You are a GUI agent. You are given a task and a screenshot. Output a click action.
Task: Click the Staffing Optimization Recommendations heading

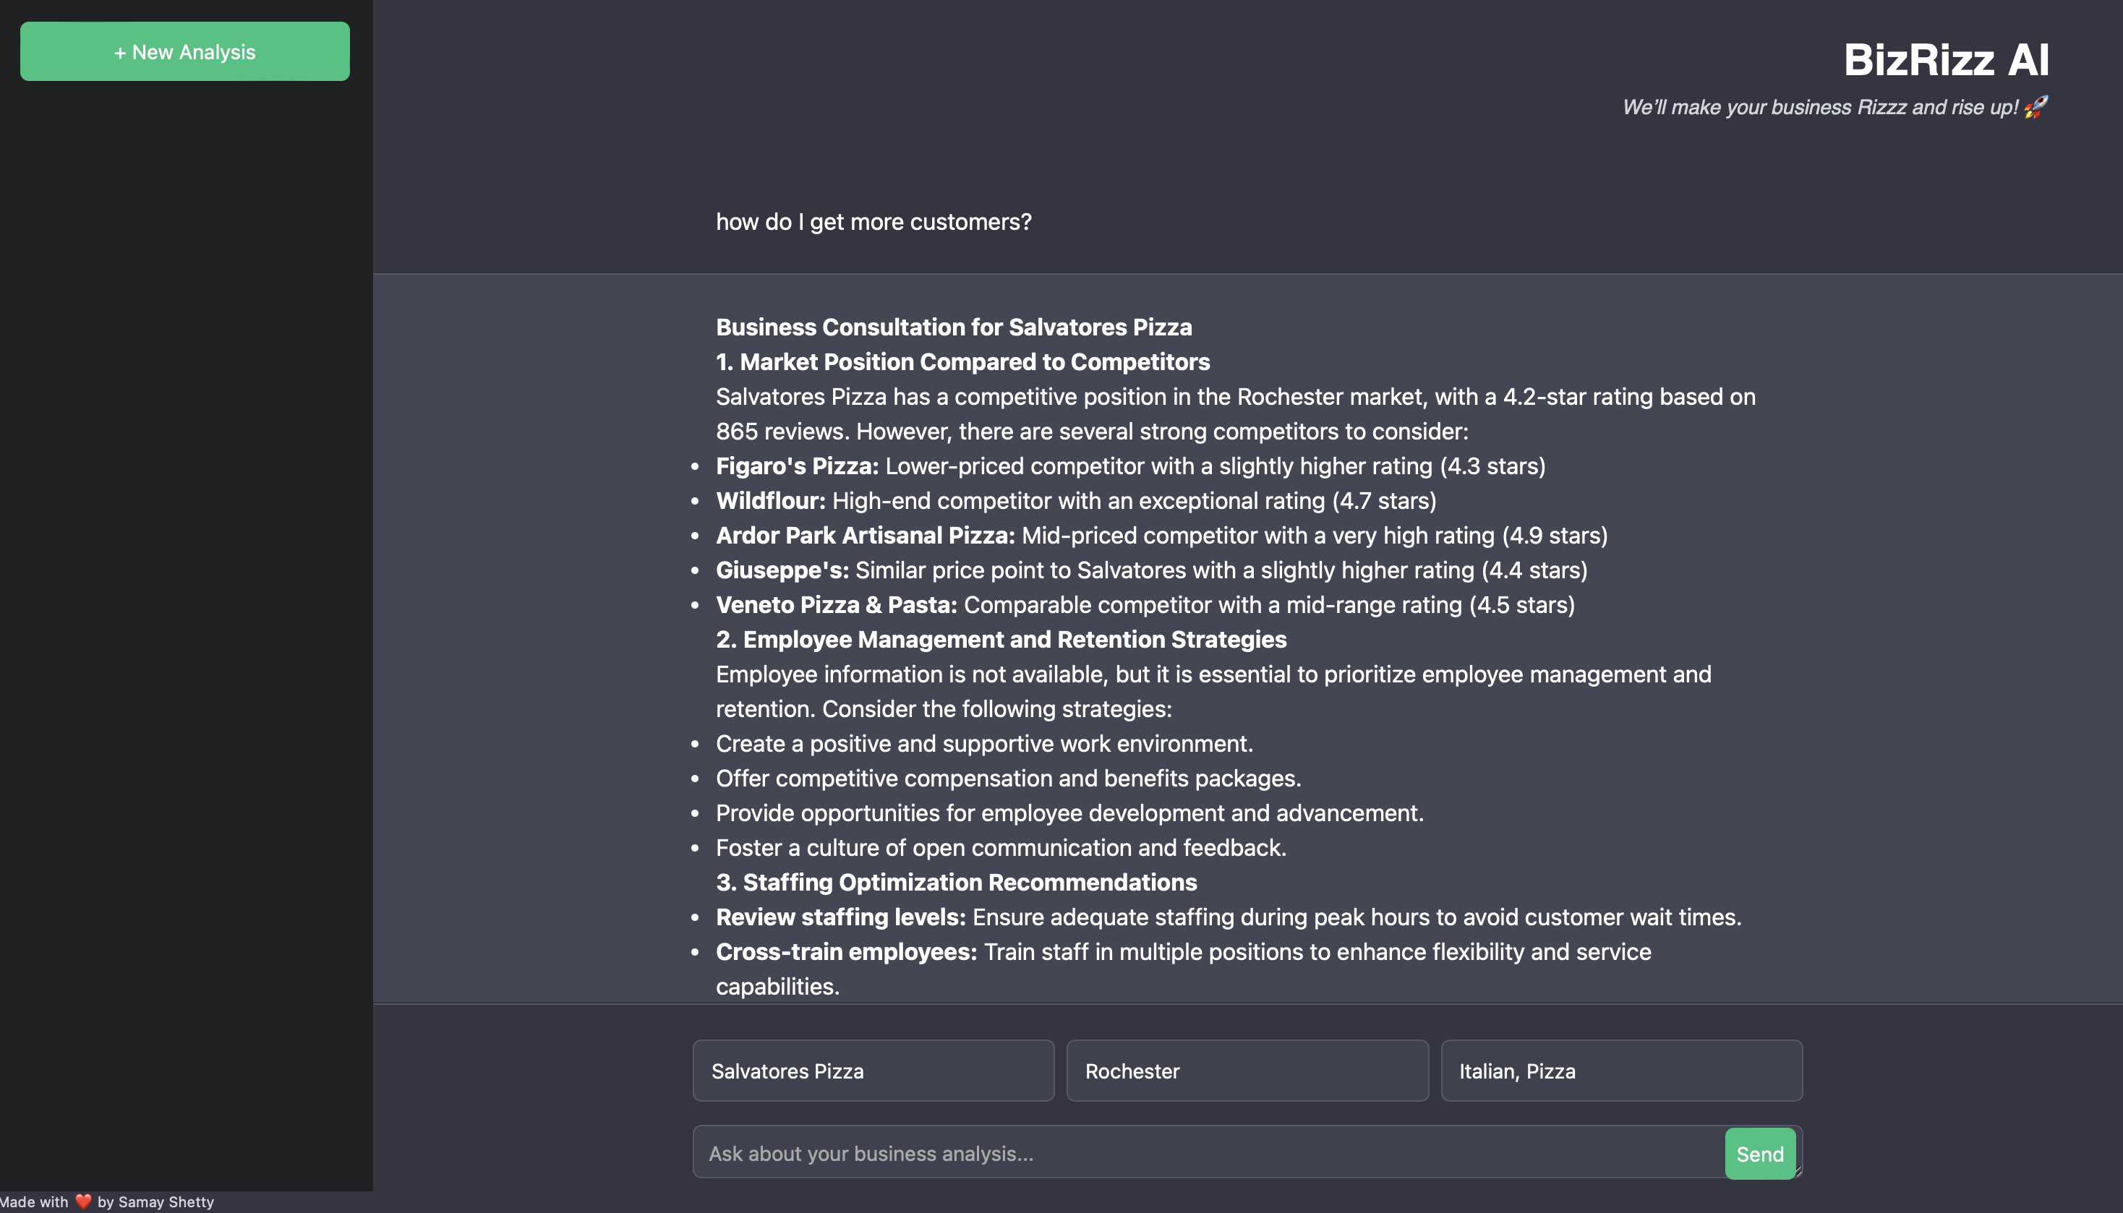(x=956, y=882)
